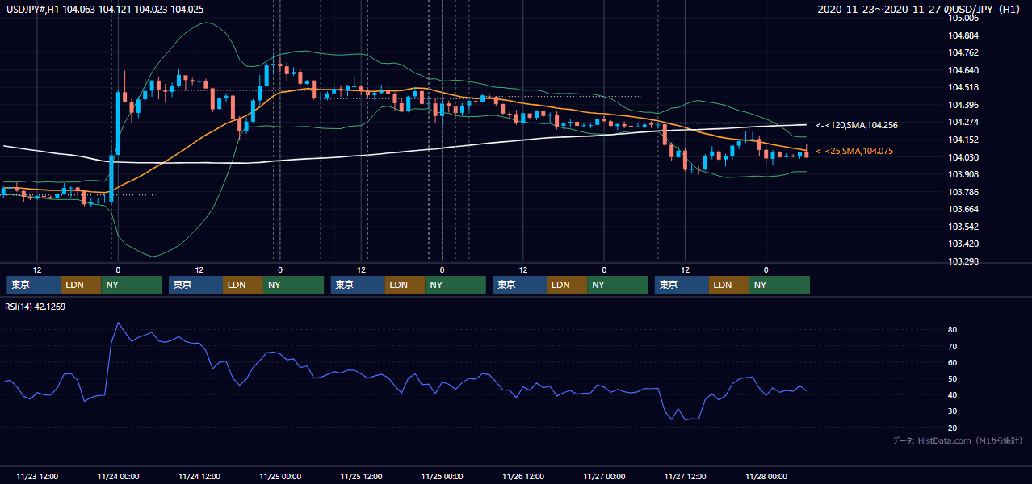Select RSI scale value 60
The height and width of the screenshot is (484, 1032).
coord(953,362)
